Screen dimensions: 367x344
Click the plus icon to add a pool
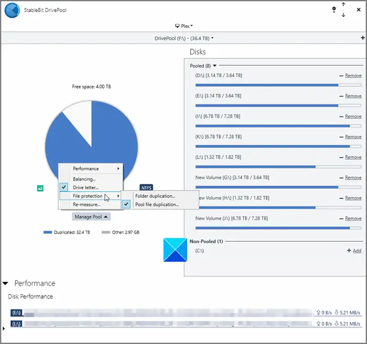(x=363, y=38)
